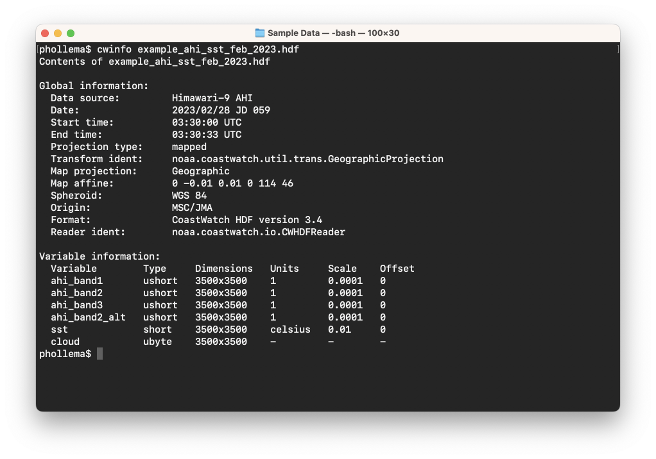The height and width of the screenshot is (459, 656).
Task: Click the green full-screen window button
Action: coord(71,33)
